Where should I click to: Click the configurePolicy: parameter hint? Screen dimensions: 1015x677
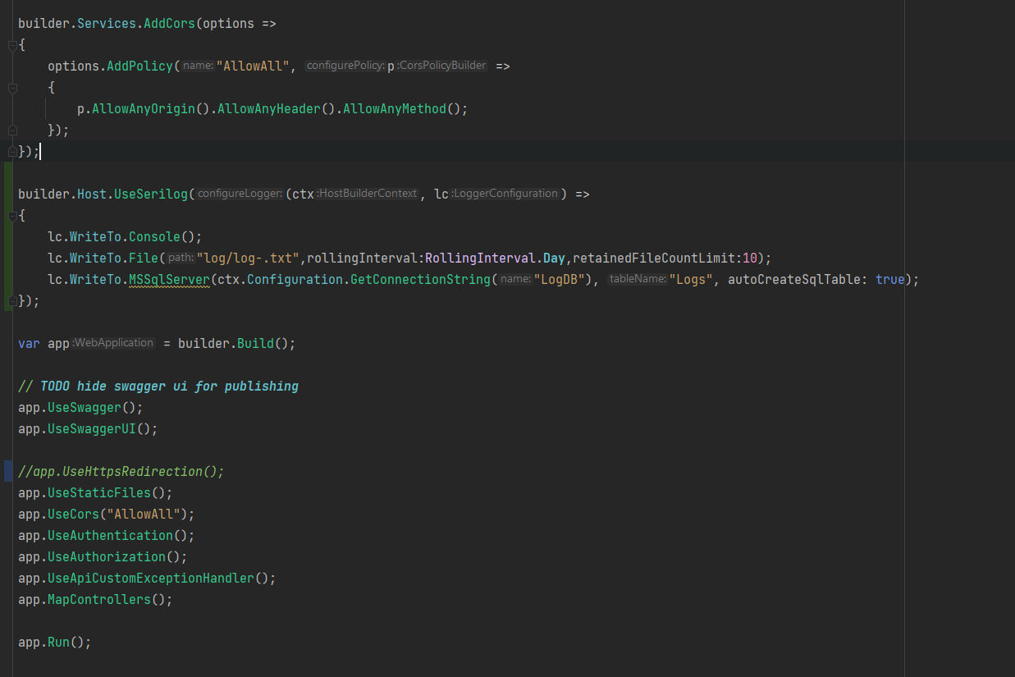(x=345, y=66)
